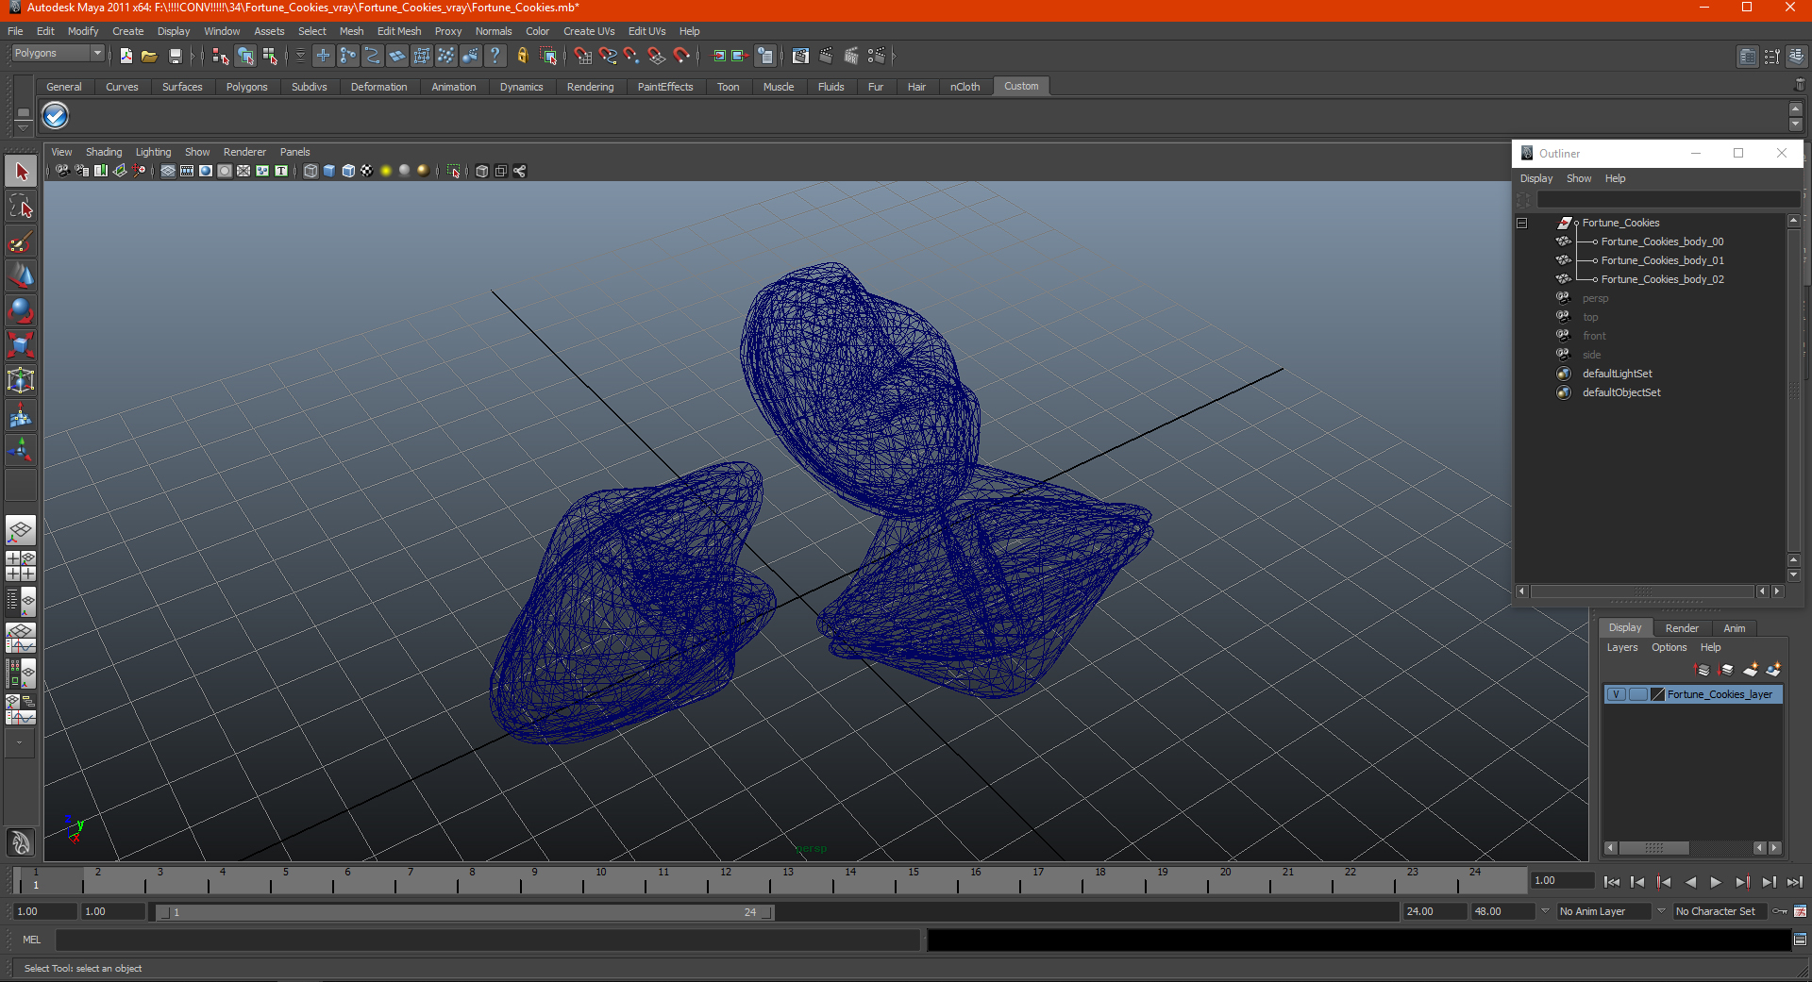The width and height of the screenshot is (1812, 982).
Task: Use all lights yellow sphere icon
Action: (x=386, y=171)
